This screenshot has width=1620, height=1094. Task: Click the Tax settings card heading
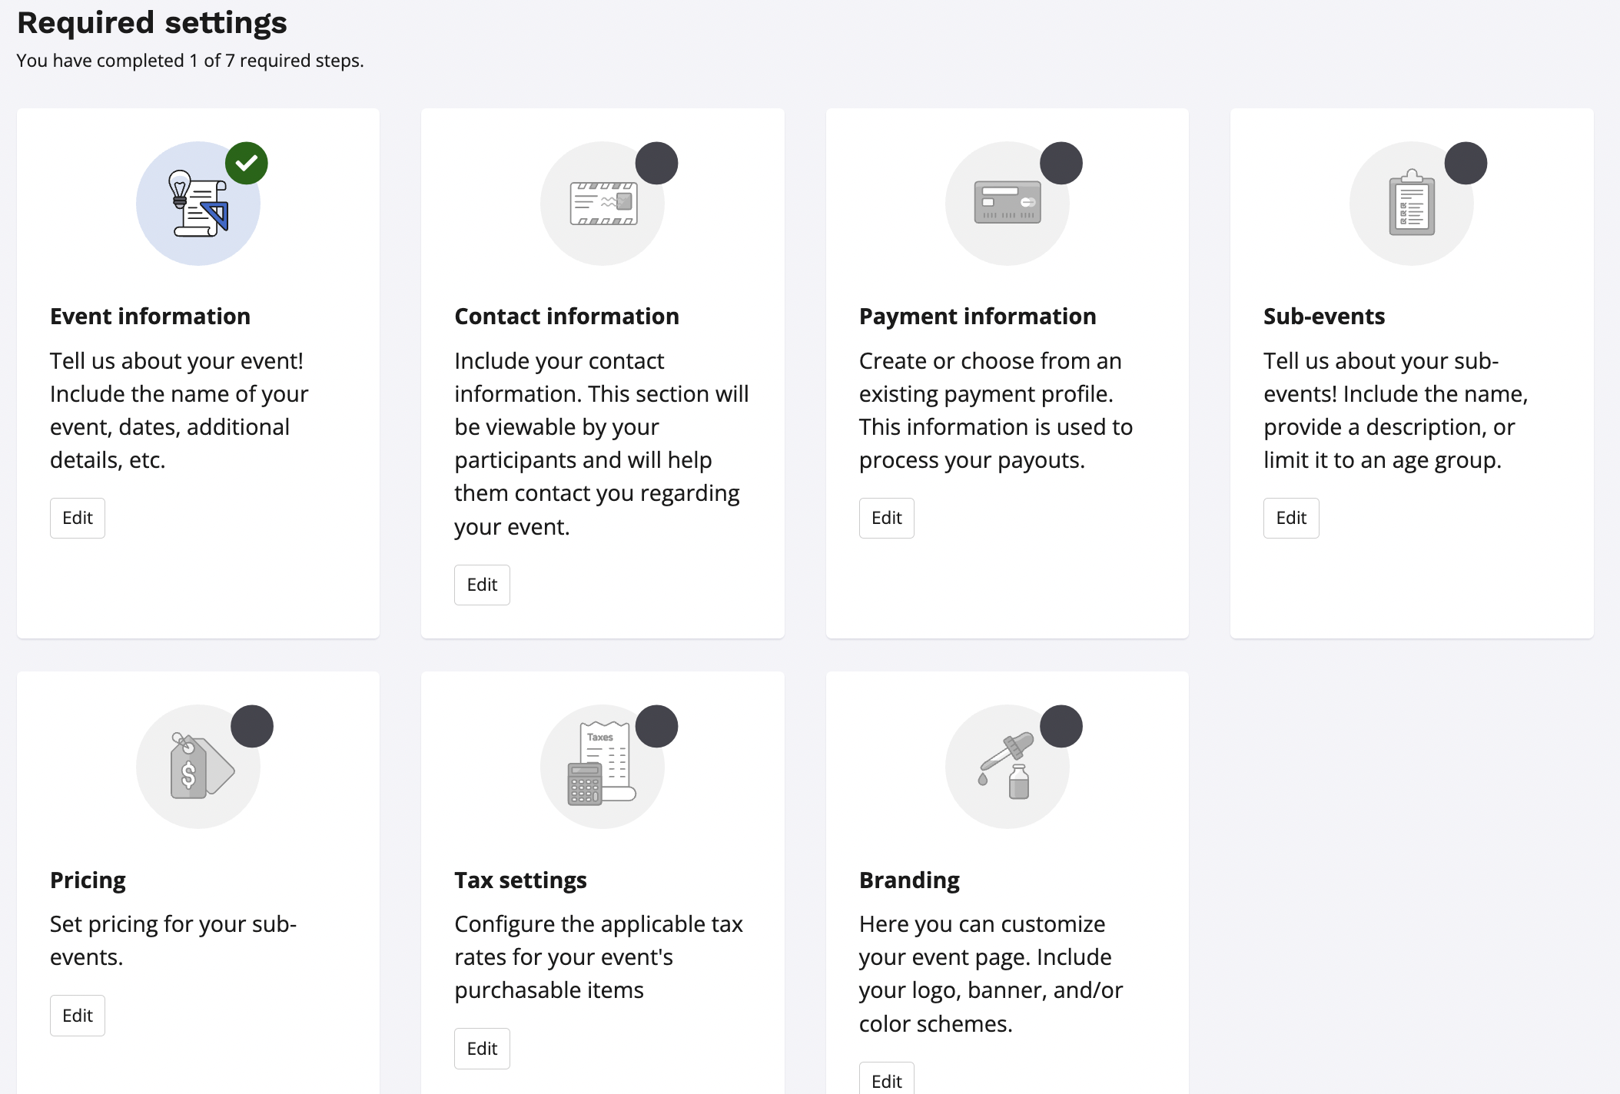click(x=520, y=880)
